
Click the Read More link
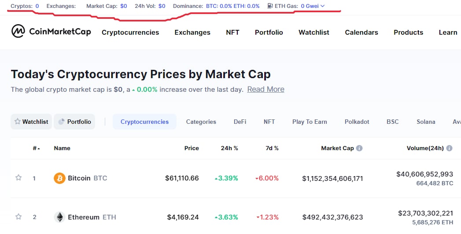pyautogui.click(x=266, y=89)
